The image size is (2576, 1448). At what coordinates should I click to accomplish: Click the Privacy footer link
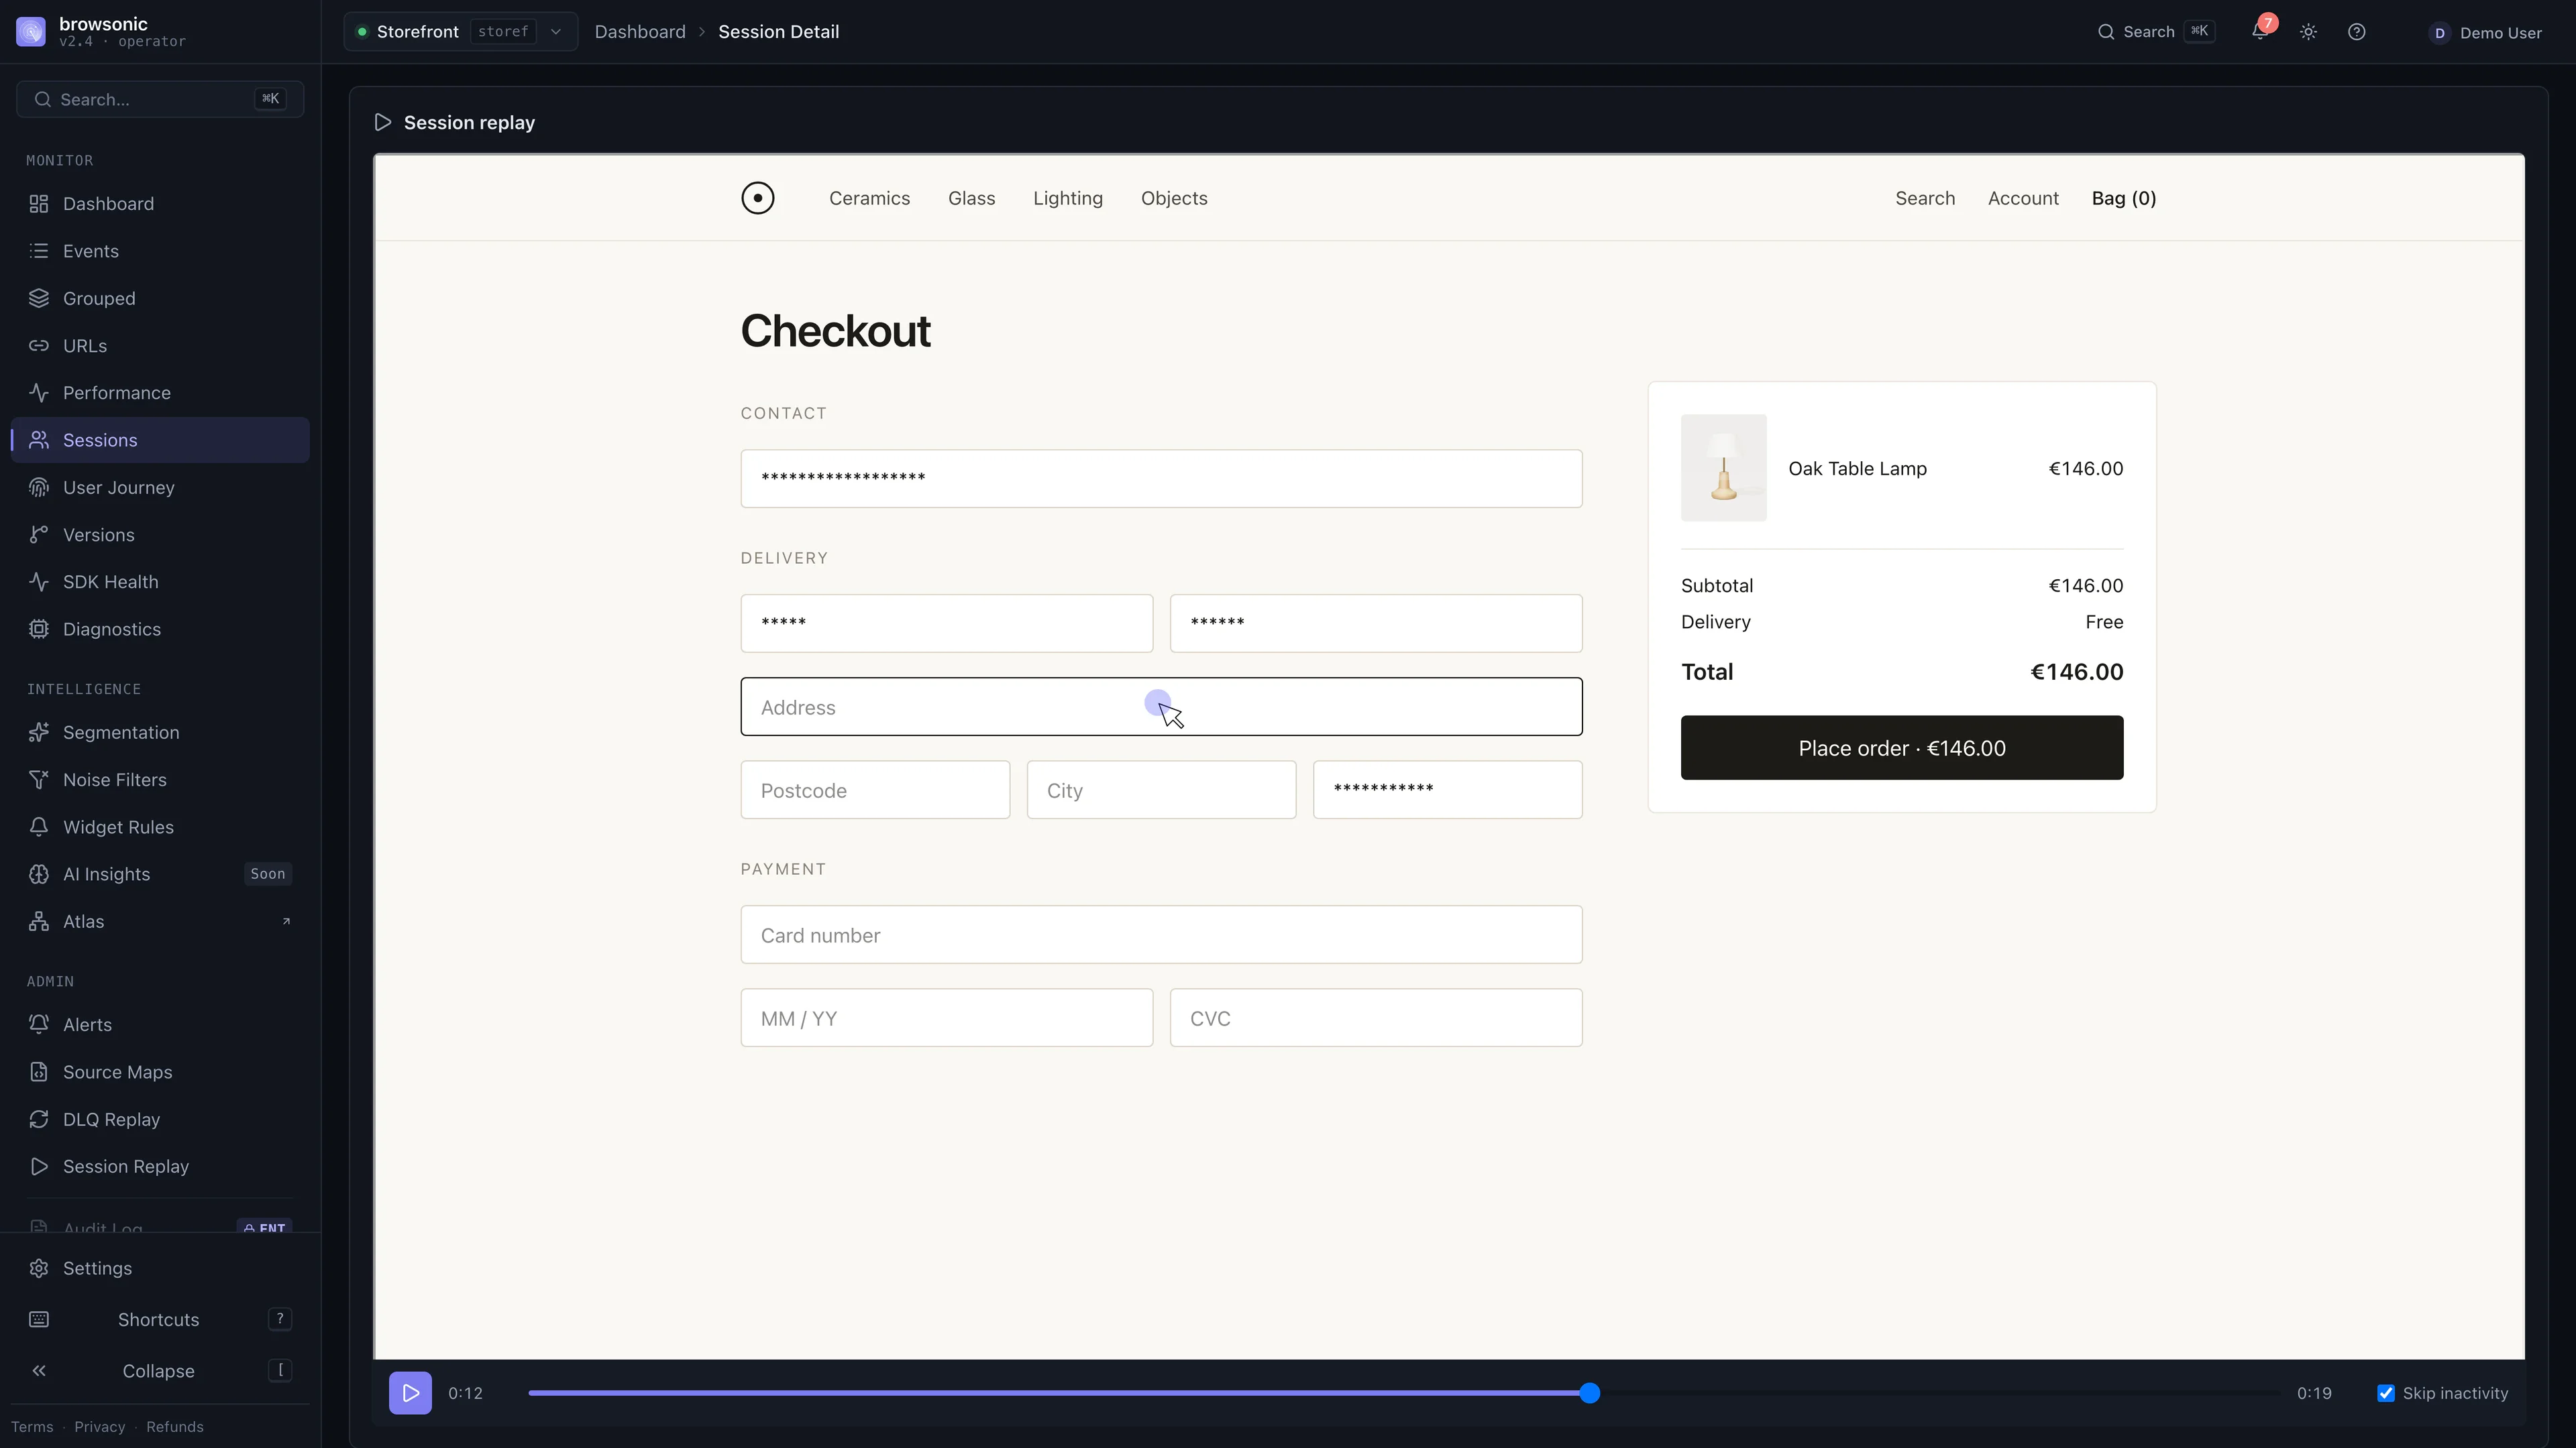coord(100,1427)
